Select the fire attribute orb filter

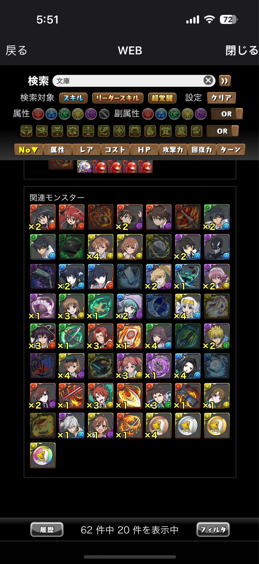pyautogui.click(x=37, y=114)
